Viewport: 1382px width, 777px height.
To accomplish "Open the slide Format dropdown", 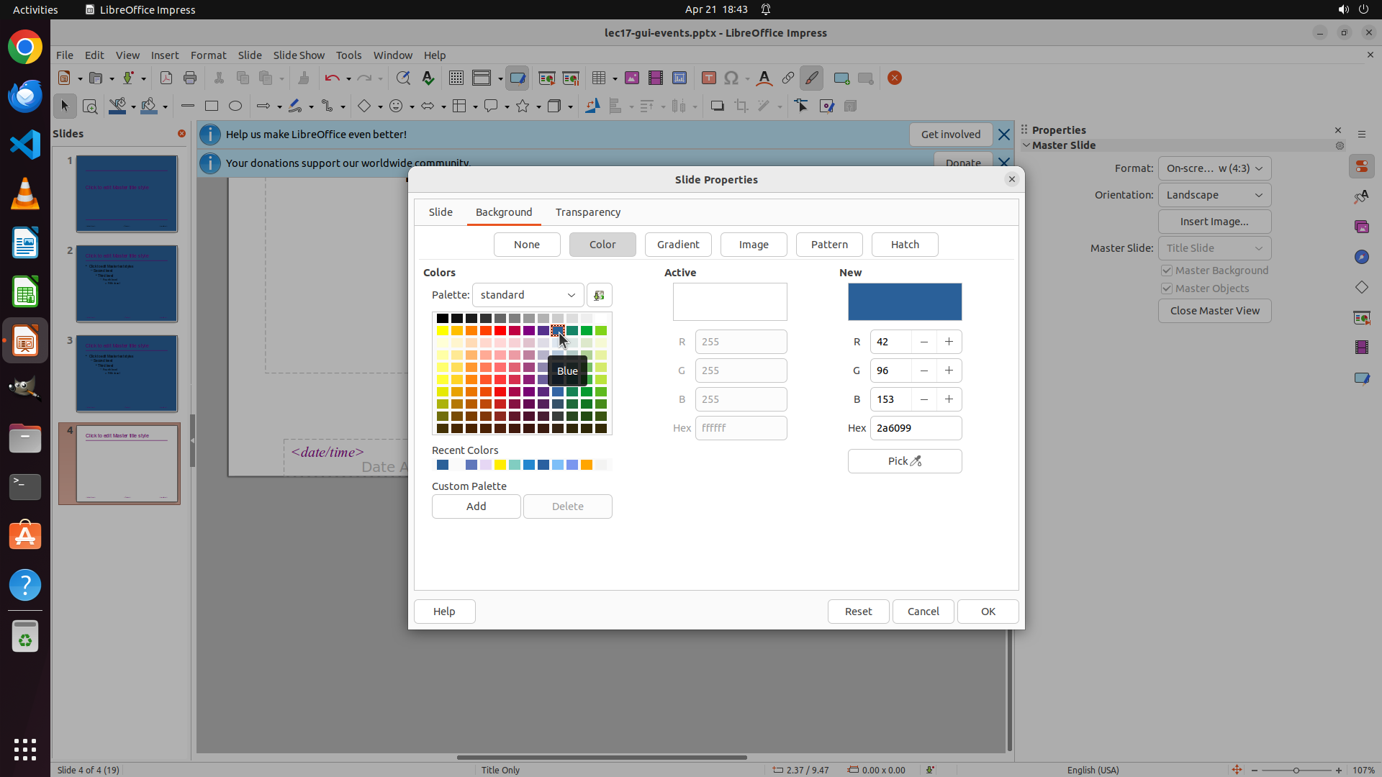I will point(1214,168).
